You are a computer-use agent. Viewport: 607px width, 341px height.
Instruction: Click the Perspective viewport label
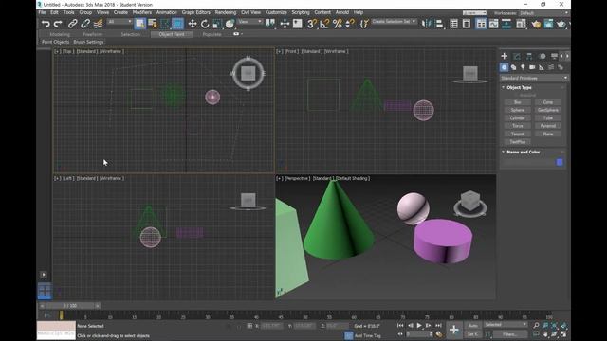coord(297,179)
